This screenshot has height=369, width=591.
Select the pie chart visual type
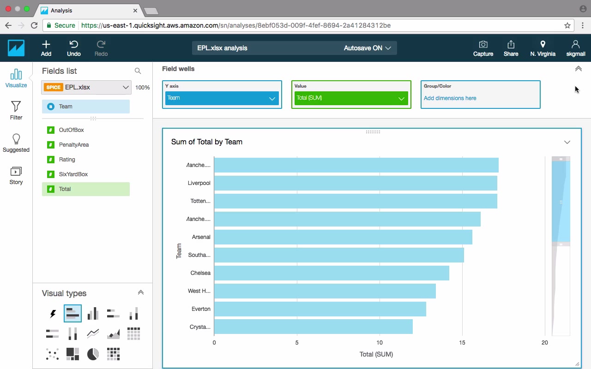pos(93,354)
